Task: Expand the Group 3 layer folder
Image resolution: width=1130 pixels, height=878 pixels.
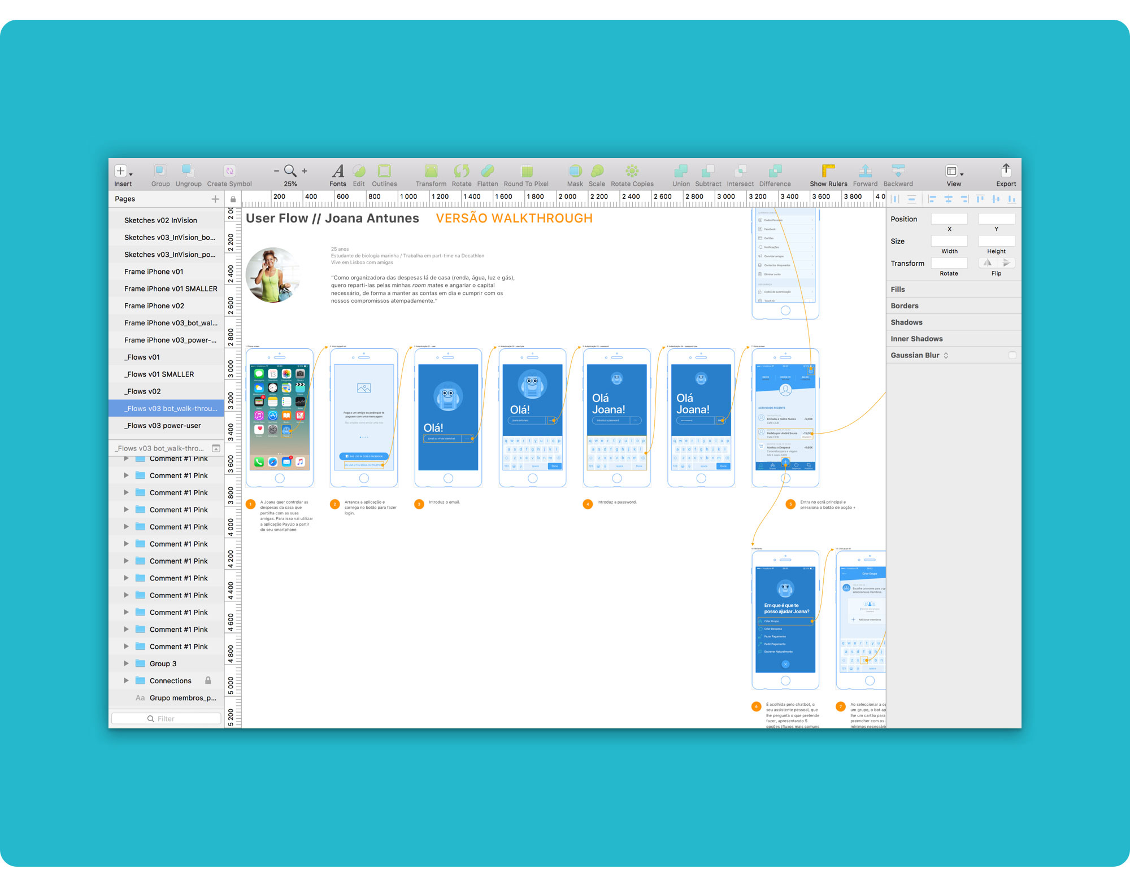Action: 126,663
